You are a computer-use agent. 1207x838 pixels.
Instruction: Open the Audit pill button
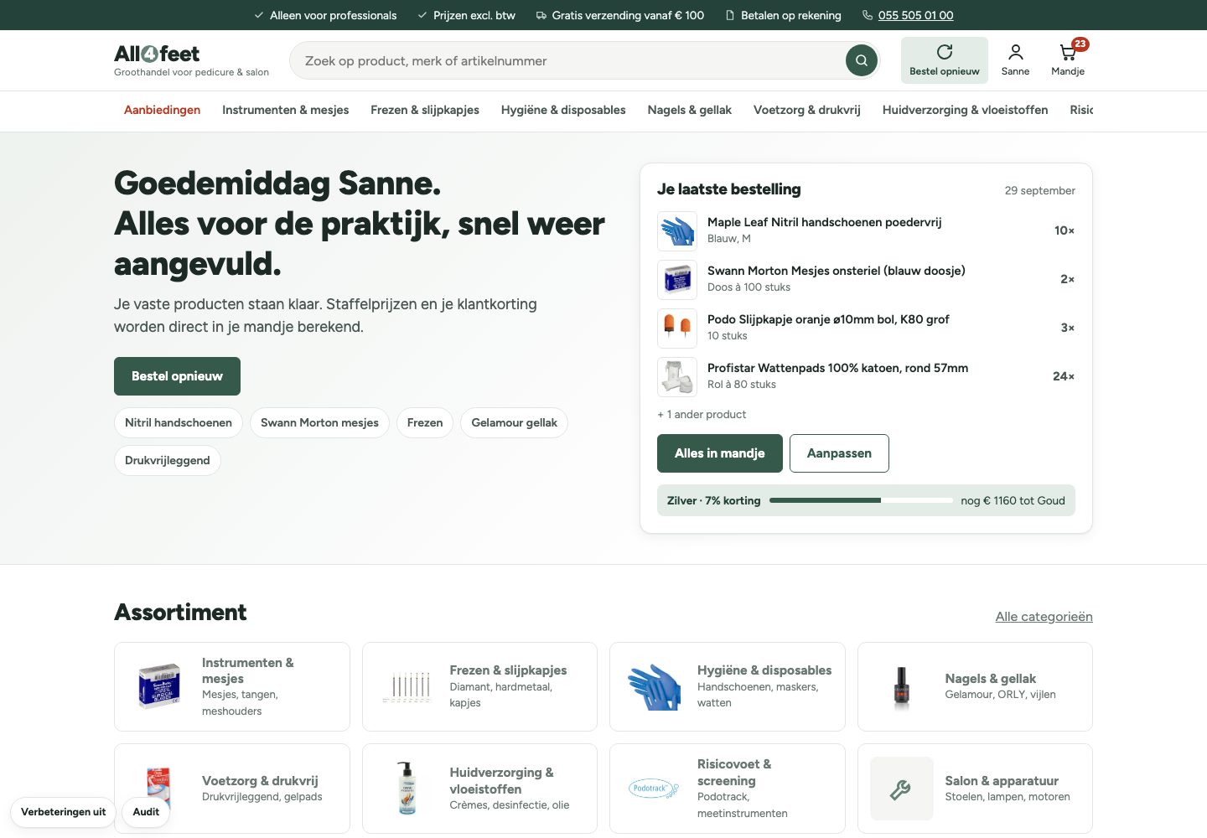click(146, 812)
